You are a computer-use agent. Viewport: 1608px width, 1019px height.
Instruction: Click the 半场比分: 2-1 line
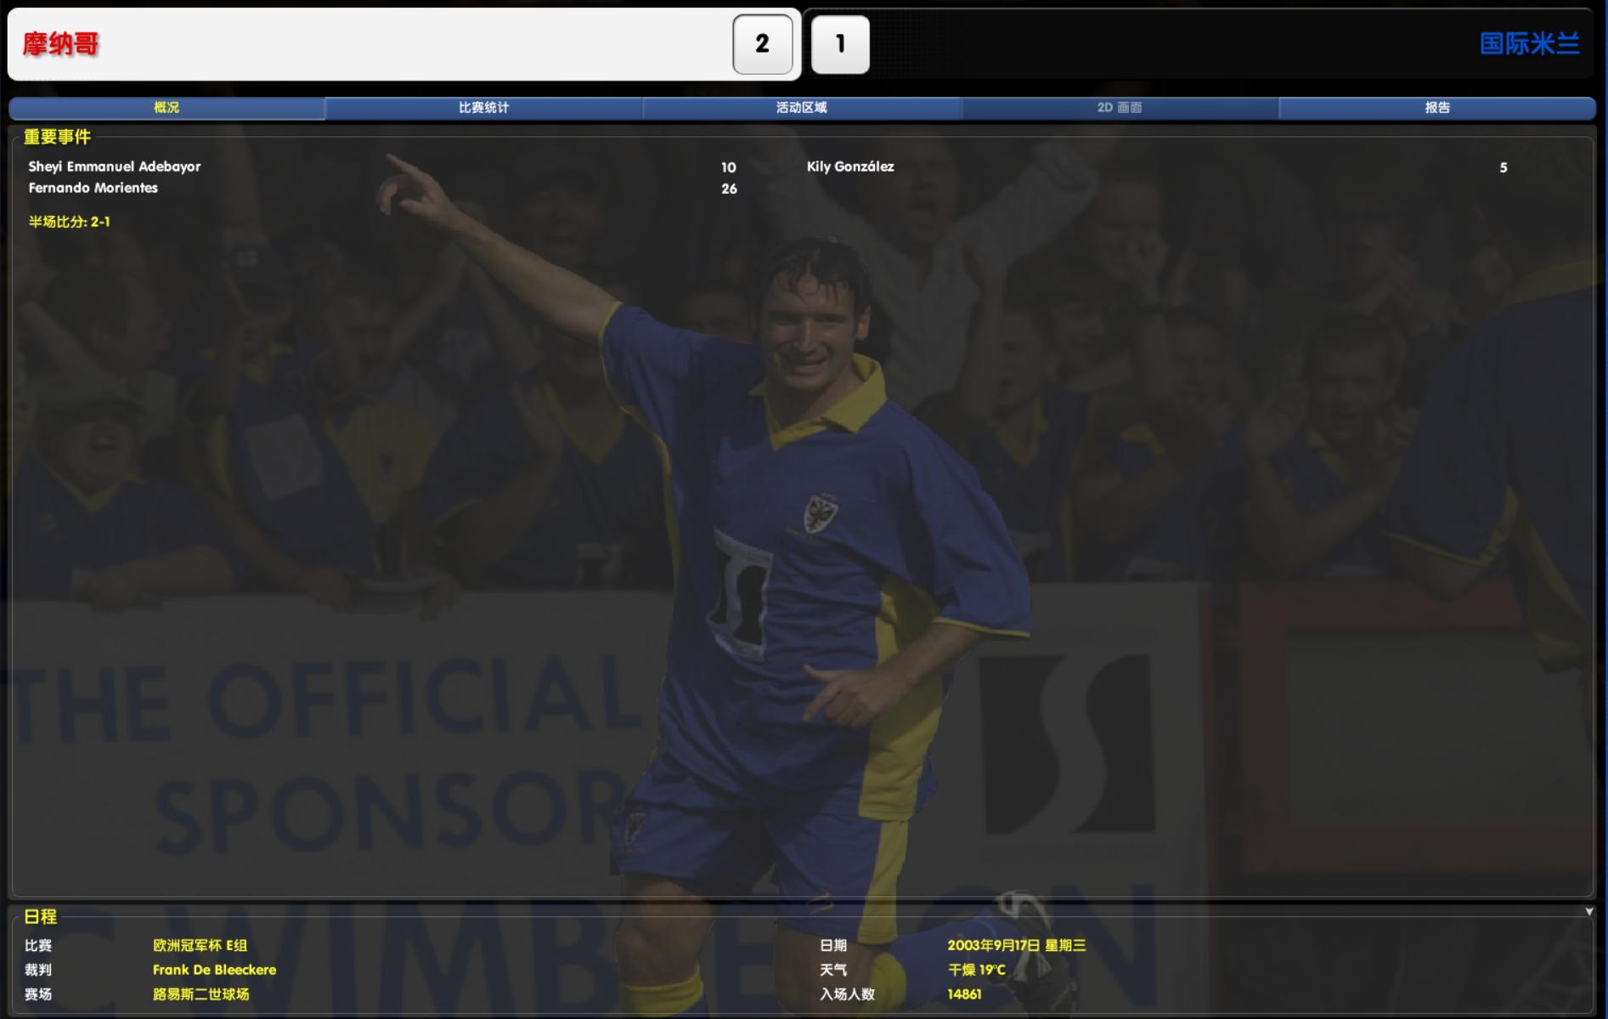(70, 222)
